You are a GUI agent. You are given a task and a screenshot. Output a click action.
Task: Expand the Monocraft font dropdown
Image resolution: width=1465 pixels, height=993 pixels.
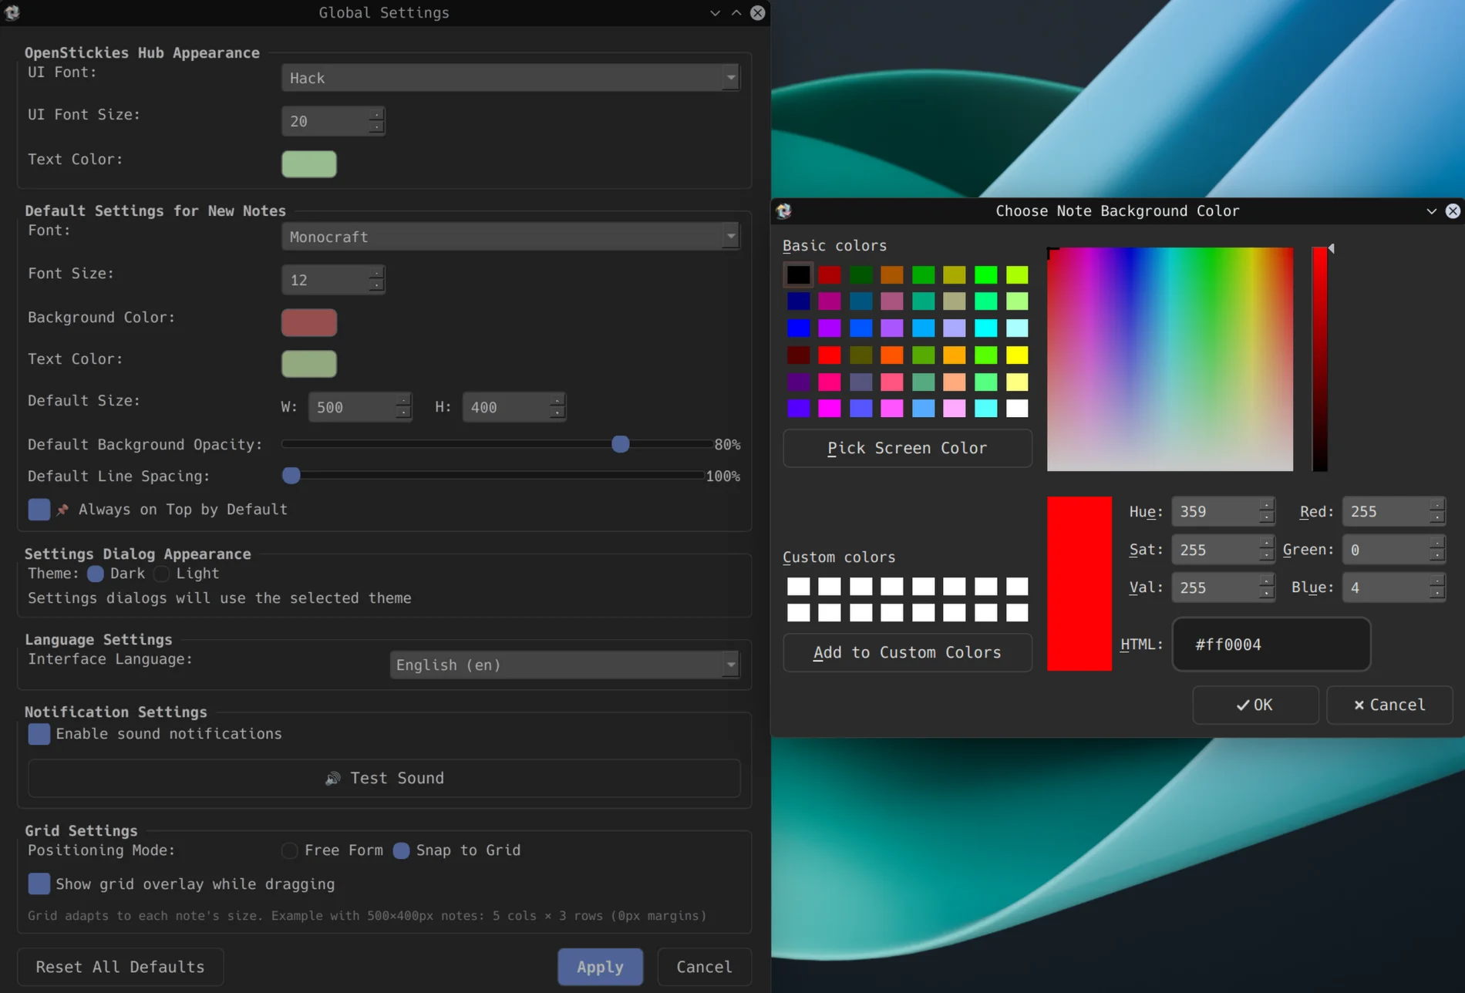510,237
